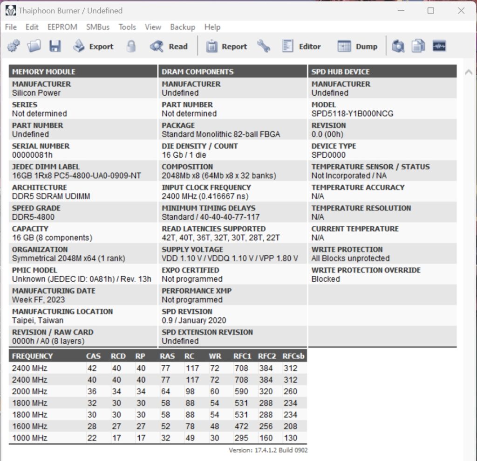The width and height of the screenshot is (477, 461).
Task: Click 'Standard / 40-40-40-77-117' timing value
Action: (x=211, y=217)
